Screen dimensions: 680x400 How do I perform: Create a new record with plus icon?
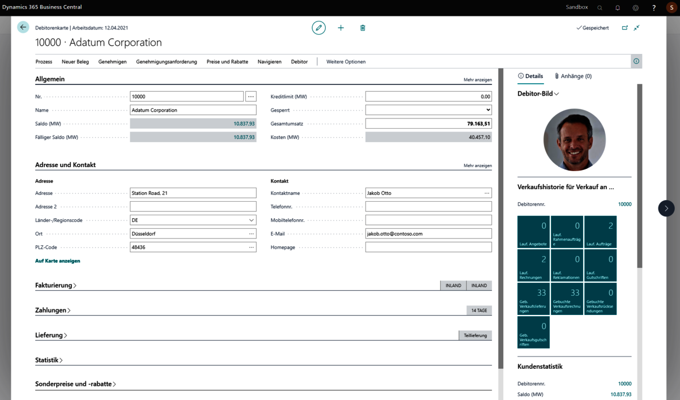click(341, 28)
